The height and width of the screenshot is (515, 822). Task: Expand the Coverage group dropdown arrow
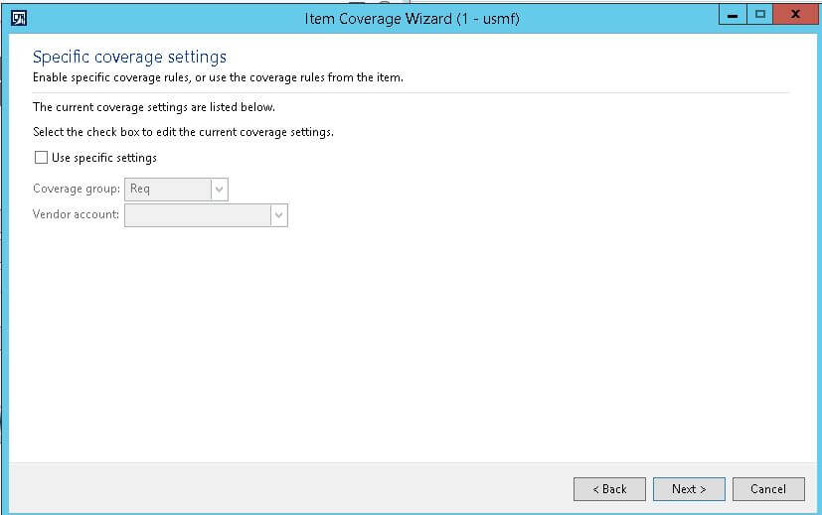[219, 190]
